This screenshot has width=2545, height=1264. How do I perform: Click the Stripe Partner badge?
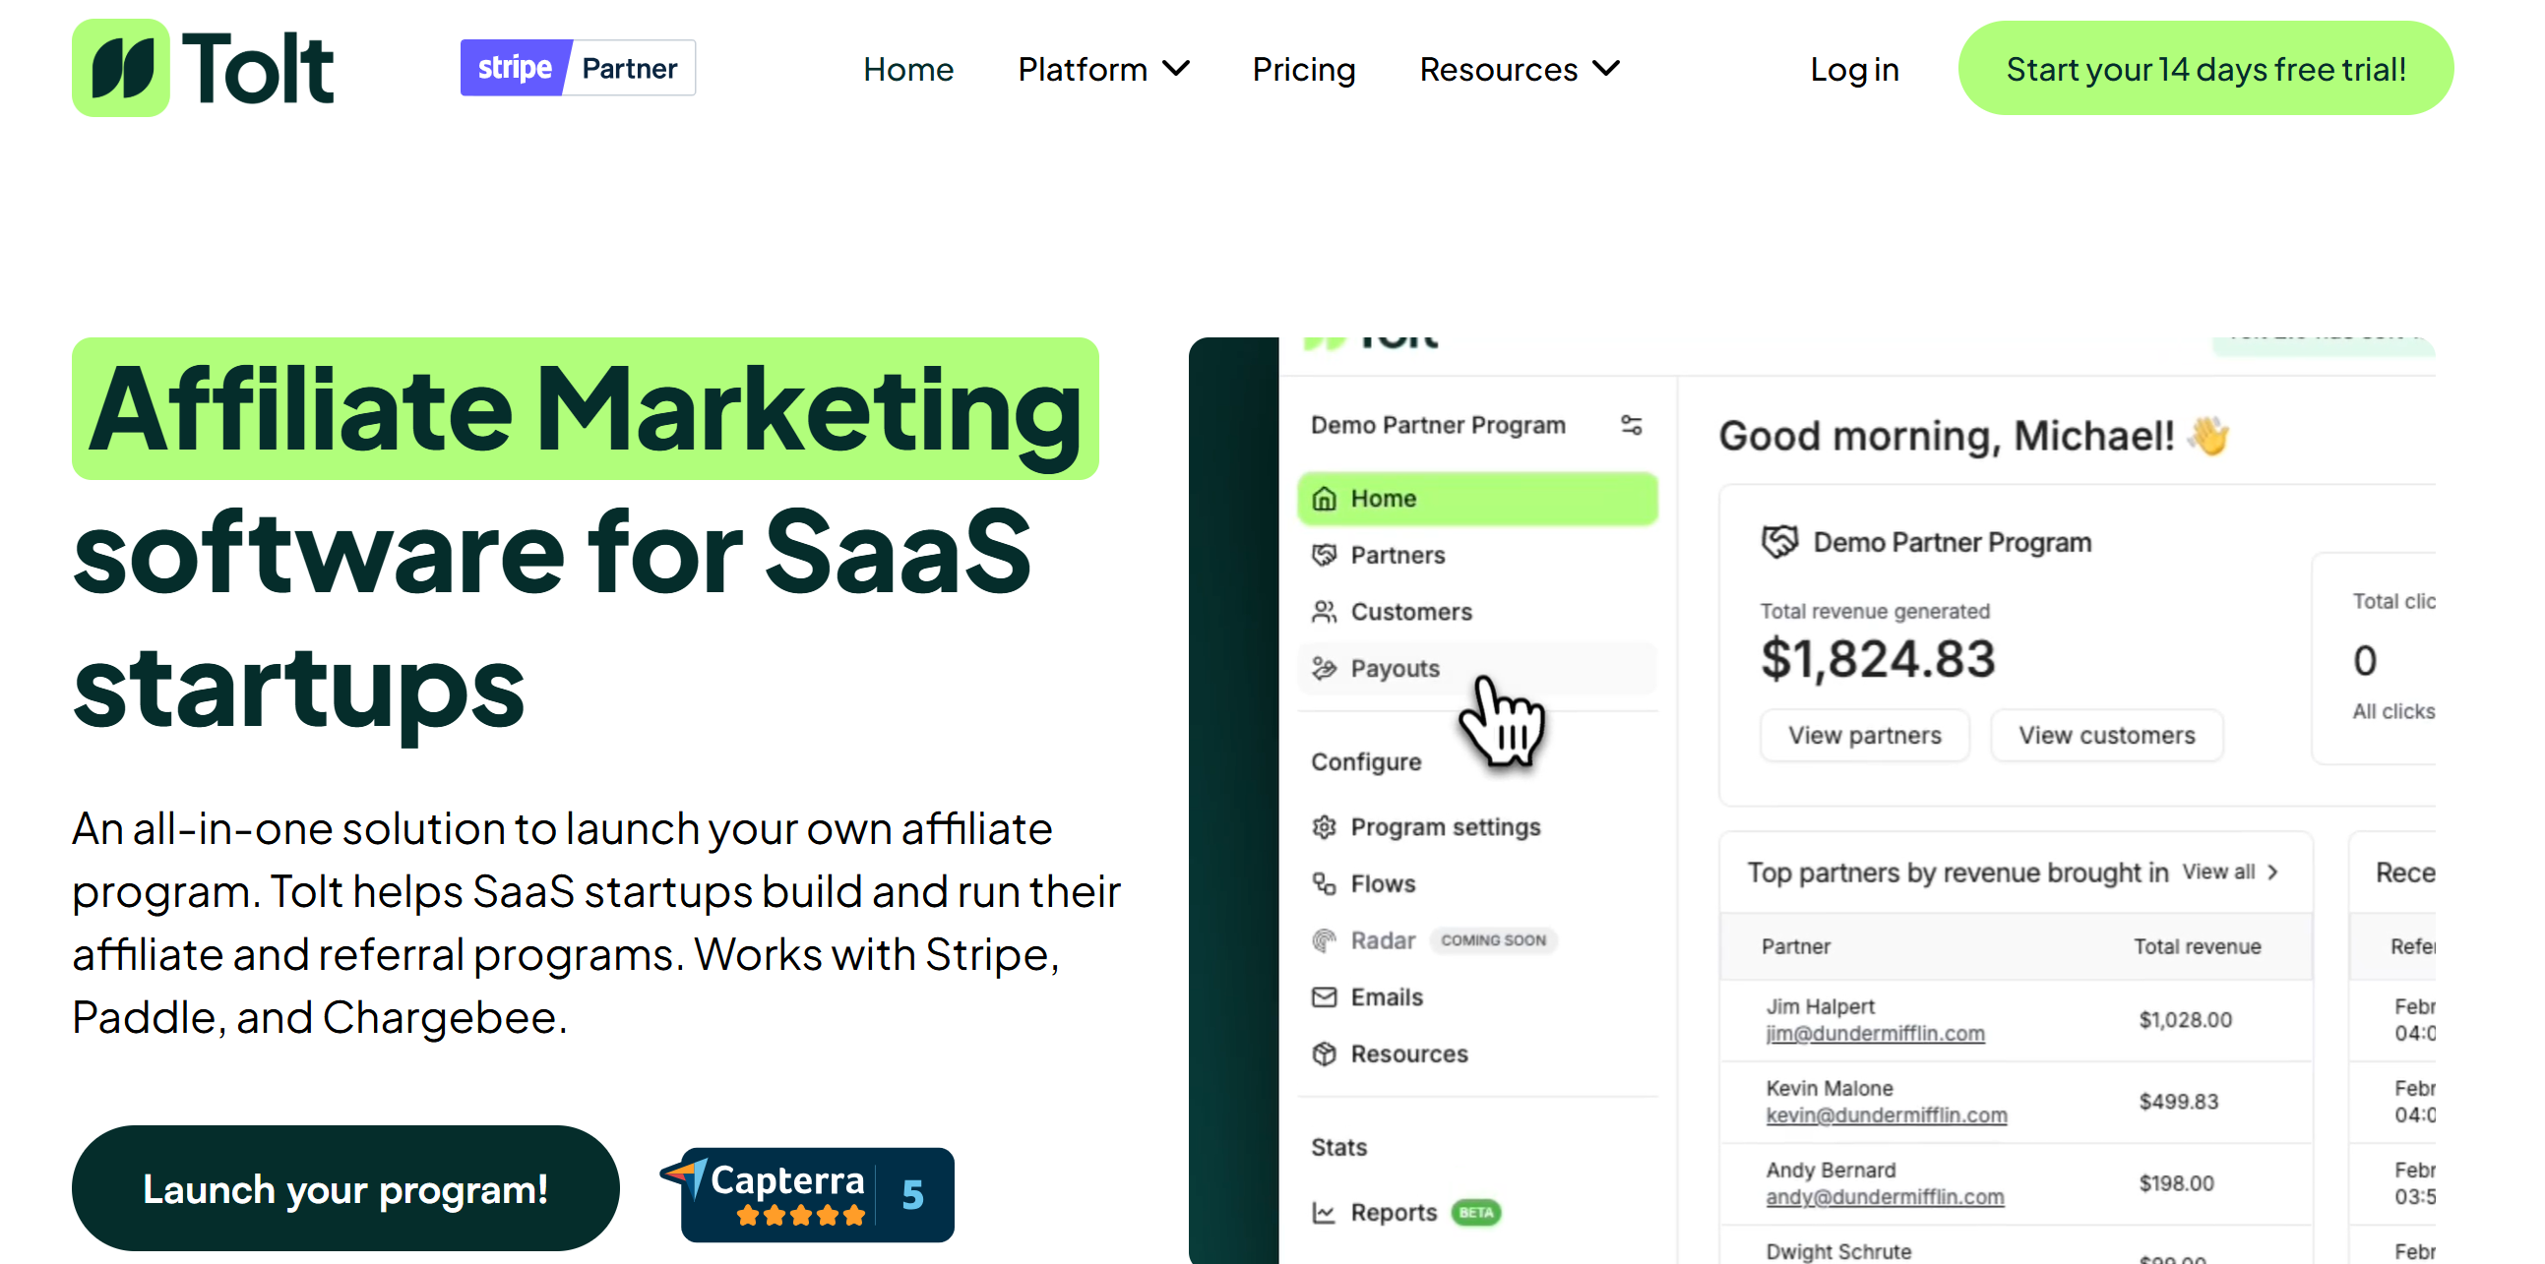coord(578,68)
